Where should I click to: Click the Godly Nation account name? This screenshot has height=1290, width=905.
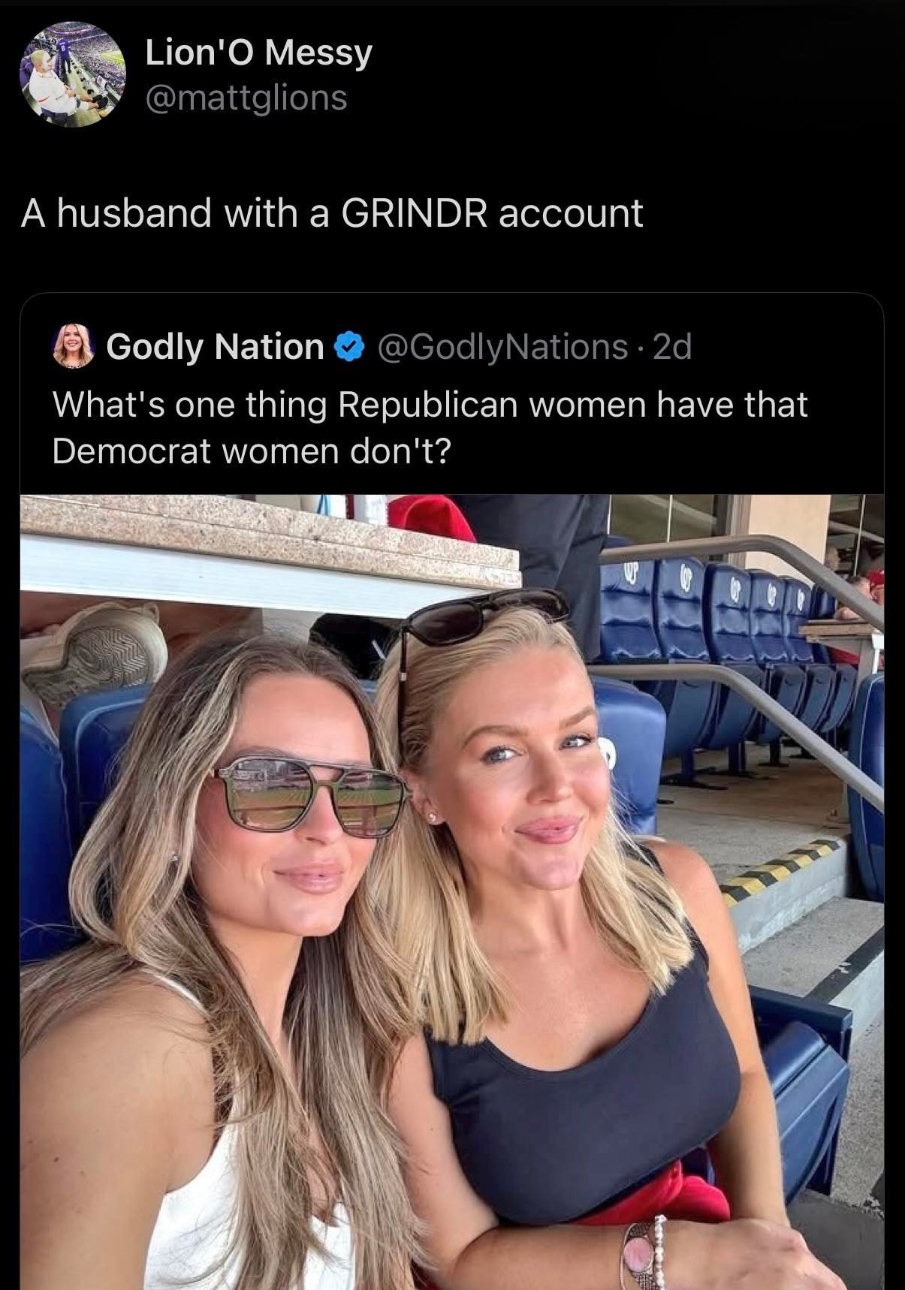point(215,347)
